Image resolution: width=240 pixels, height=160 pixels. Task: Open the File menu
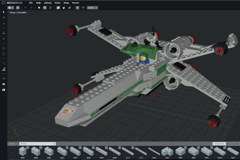click(x=31, y=3)
